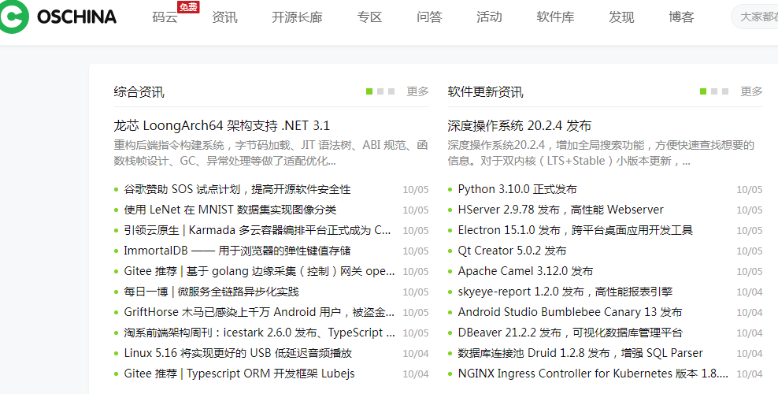Open NGINX Ingress Controller for Kubernetes article

(594, 374)
